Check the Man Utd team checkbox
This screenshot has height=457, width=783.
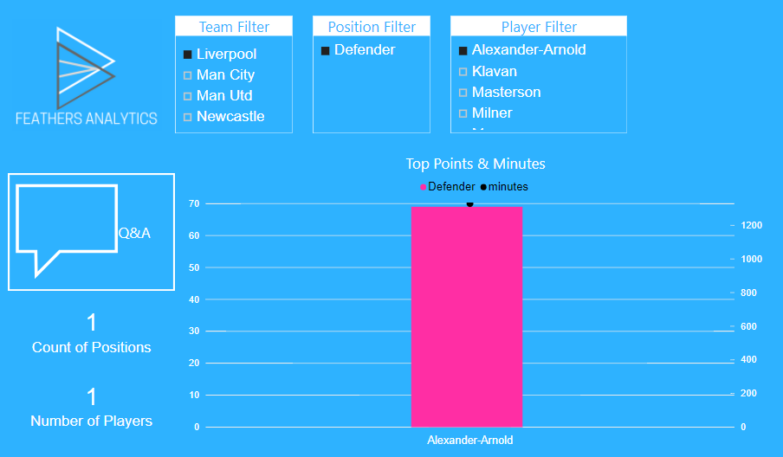[188, 96]
